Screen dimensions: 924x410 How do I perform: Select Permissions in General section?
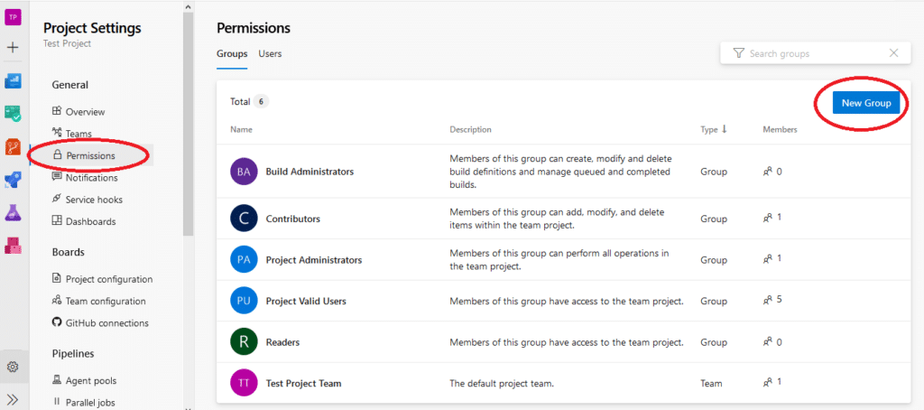pyautogui.click(x=91, y=155)
